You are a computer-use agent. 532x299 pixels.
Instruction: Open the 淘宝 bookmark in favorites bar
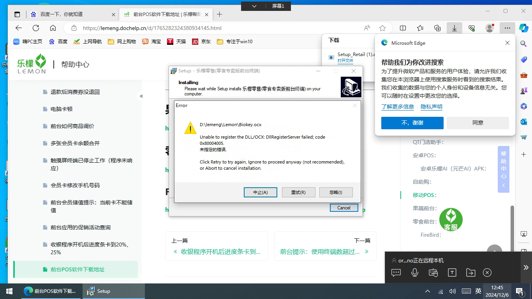coord(152,41)
